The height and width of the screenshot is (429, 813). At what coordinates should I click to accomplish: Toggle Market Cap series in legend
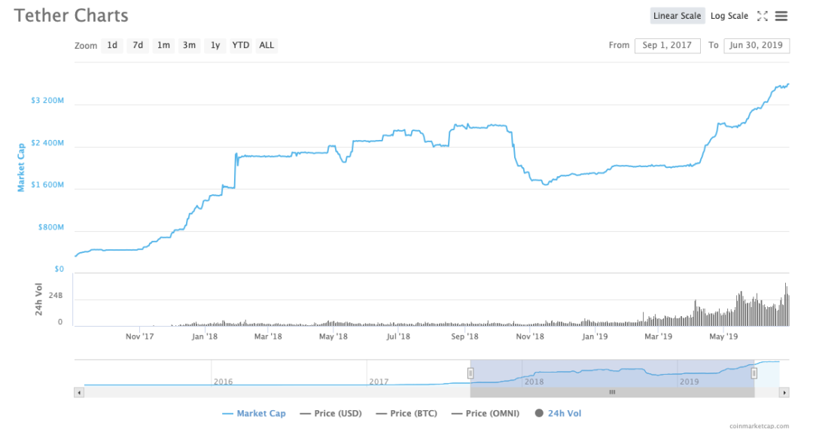254,413
